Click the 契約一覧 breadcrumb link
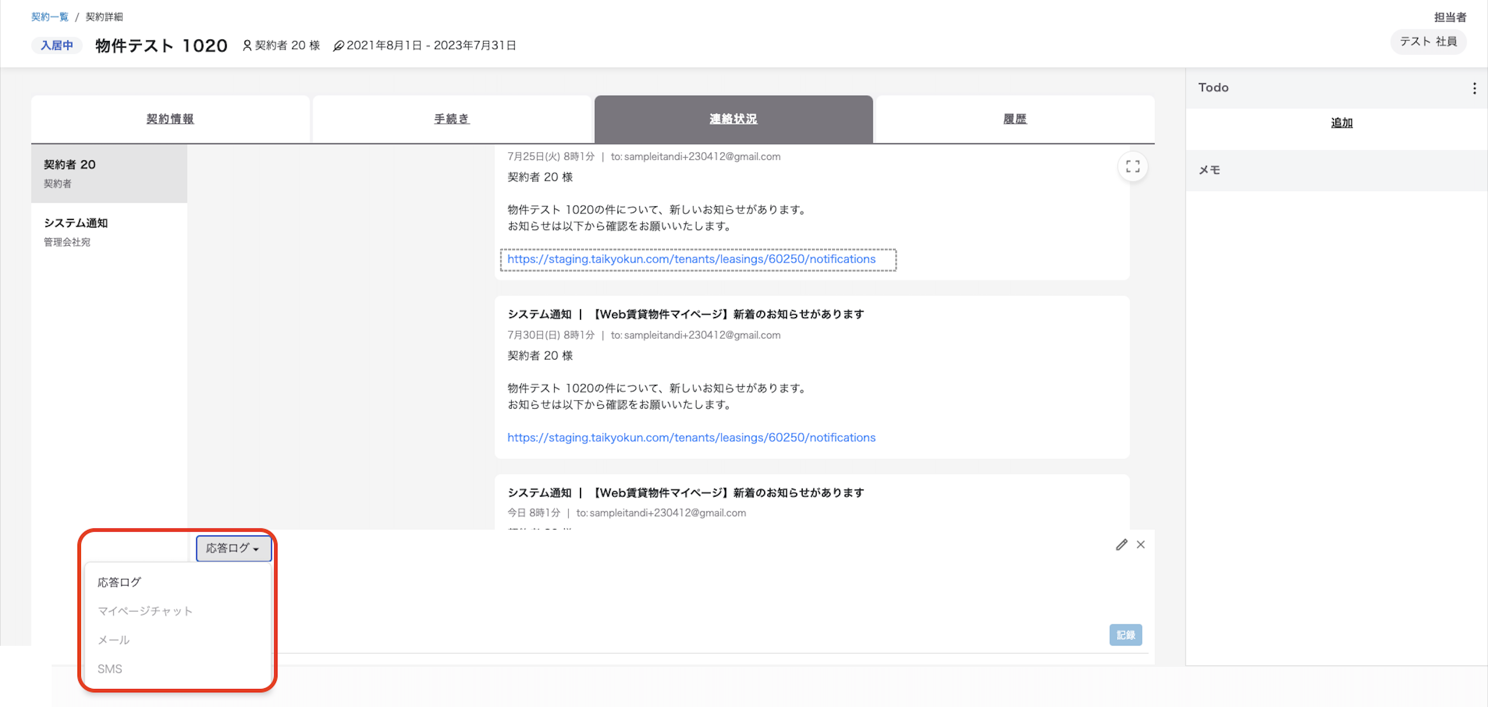 tap(50, 17)
